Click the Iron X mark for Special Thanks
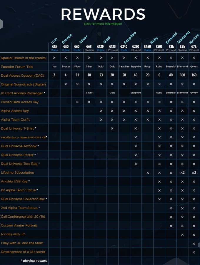The image size is (200, 265). (x=54, y=58)
